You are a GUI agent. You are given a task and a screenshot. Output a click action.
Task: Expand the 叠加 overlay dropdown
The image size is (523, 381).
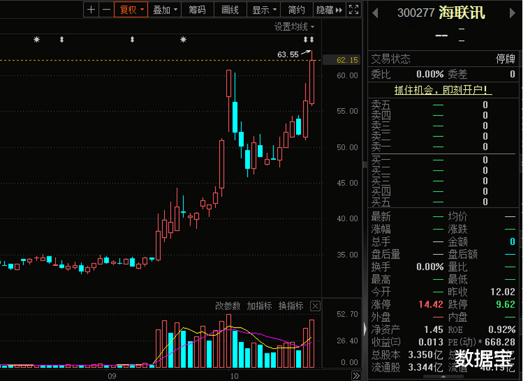[x=165, y=9]
